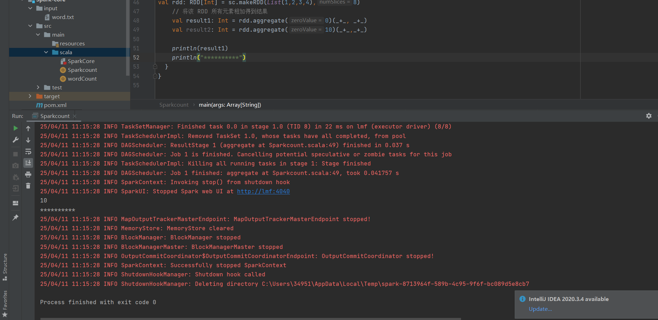This screenshot has width=658, height=320.
Task: Click the project tree vertical scrollbar
Action: coord(128,37)
